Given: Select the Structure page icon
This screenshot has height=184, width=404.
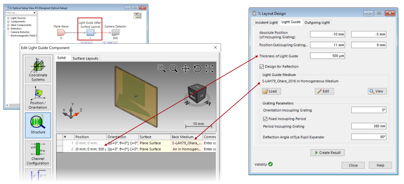Looking at the screenshot, I should (x=38, y=125).
